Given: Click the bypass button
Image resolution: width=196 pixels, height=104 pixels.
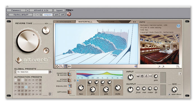Looking at the screenshot, I should tap(59, 10).
